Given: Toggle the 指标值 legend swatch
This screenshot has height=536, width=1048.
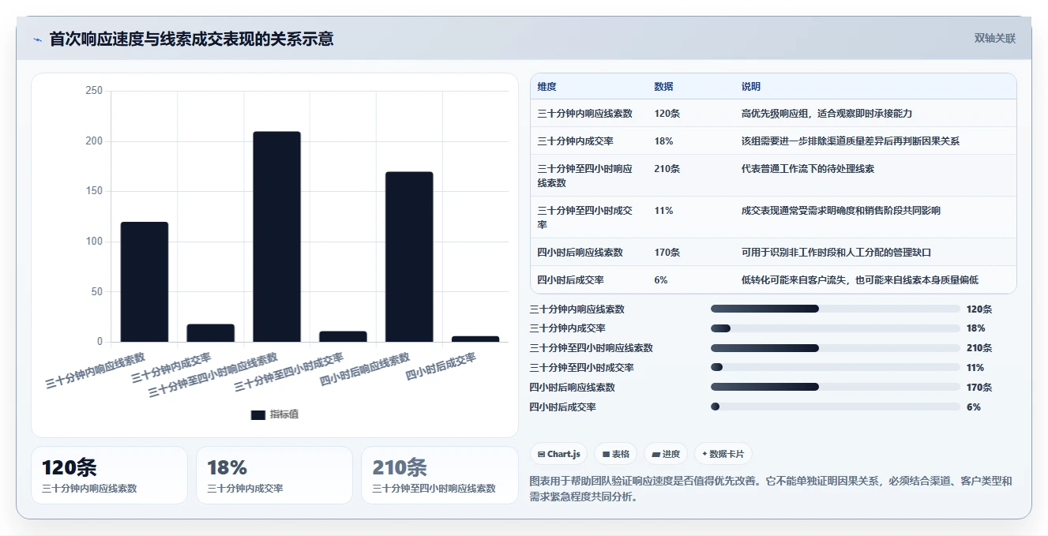Looking at the screenshot, I should pyautogui.click(x=258, y=414).
